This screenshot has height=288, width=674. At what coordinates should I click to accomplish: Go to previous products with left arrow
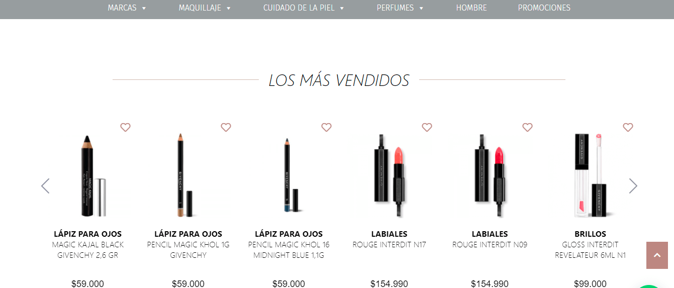coord(45,186)
